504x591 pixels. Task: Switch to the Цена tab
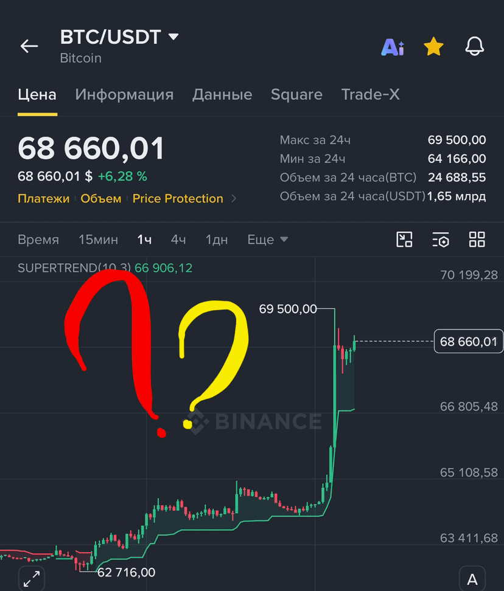(37, 95)
